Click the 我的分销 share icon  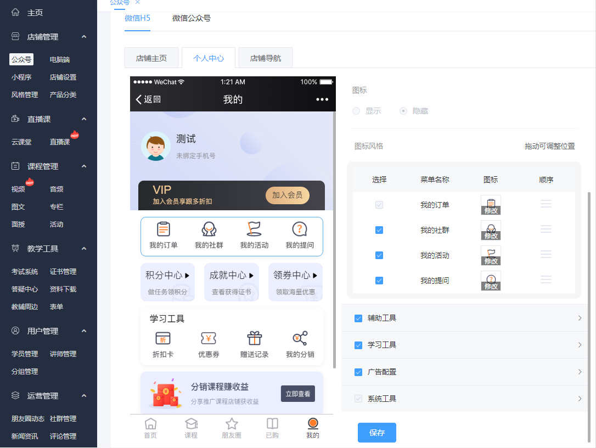[300, 338]
